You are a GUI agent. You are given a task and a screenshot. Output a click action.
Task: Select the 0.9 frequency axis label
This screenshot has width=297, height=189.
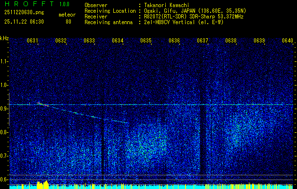tap(4, 109)
